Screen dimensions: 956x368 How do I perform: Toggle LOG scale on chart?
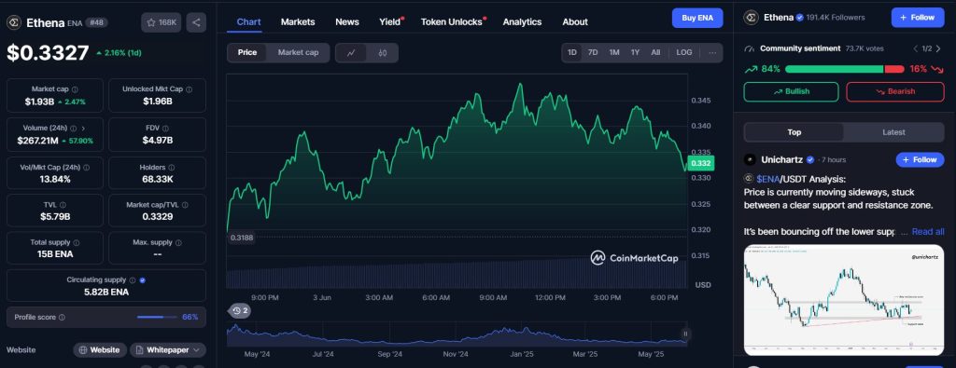pos(684,52)
